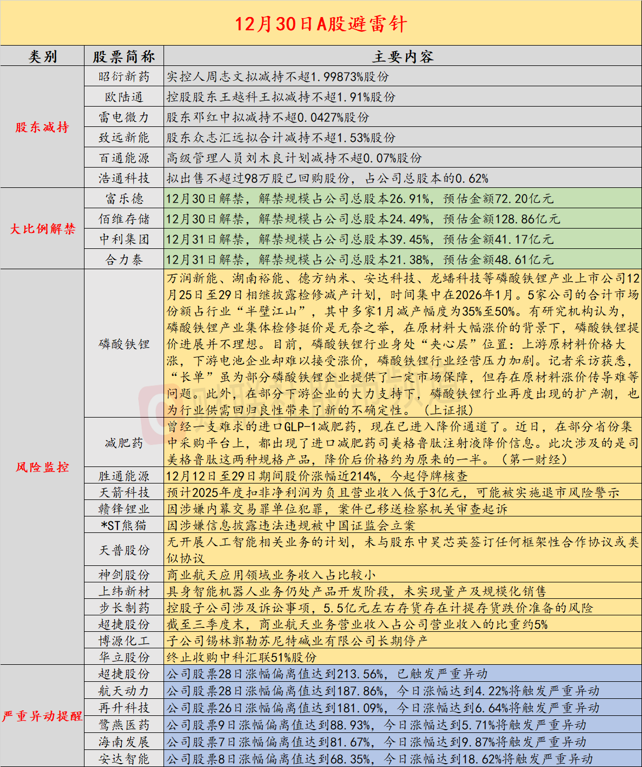642x767 pixels.
Task: Click the 磷酸铁锂 paragraph citing 上证报
Action: click(x=403, y=344)
